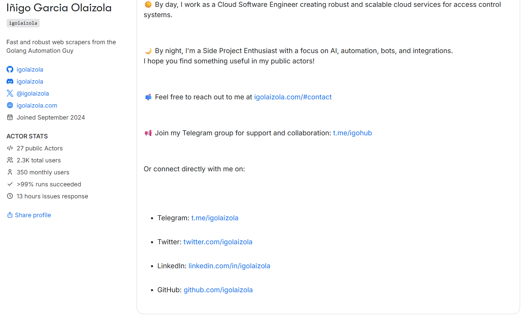Open the @igolaizola X profile link
Screen dimensions: 530x321
point(33,94)
